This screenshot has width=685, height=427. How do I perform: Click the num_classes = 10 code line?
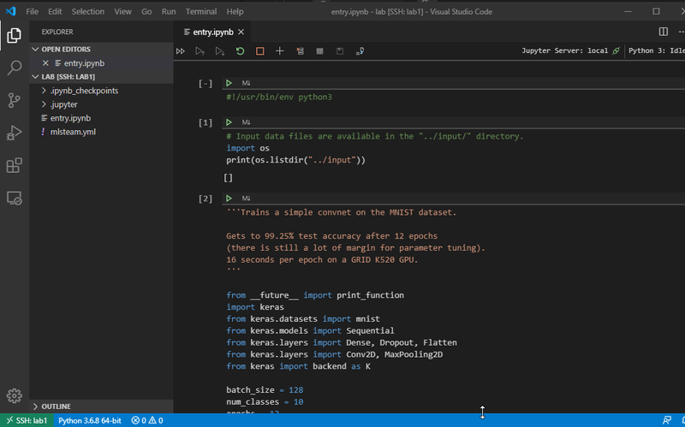click(x=265, y=401)
